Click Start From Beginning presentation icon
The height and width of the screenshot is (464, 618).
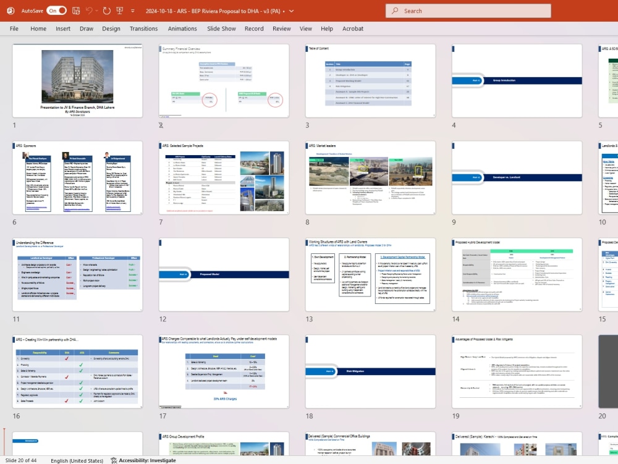pyautogui.click(x=120, y=11)
